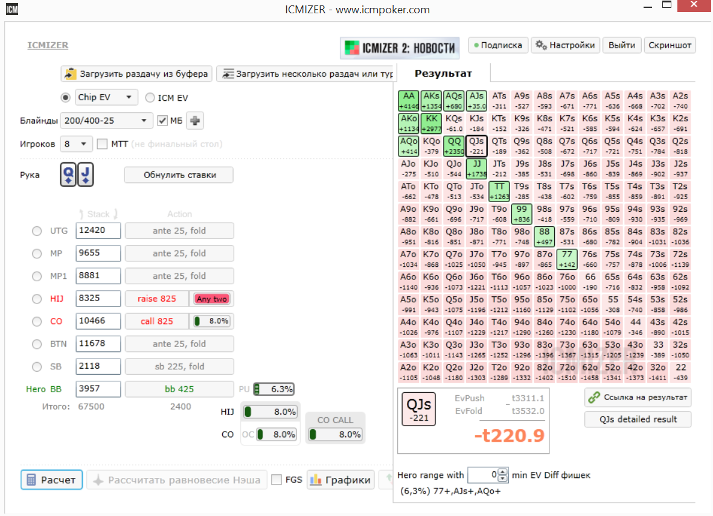This screenshot has height=516, width=713.
Task: Minimize the ICMIZER window
Action: point(648,7)
